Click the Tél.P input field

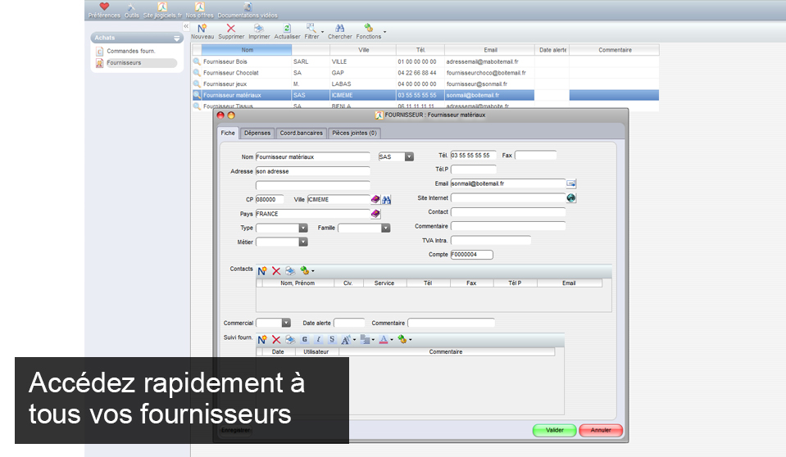[x=473, y=170]
